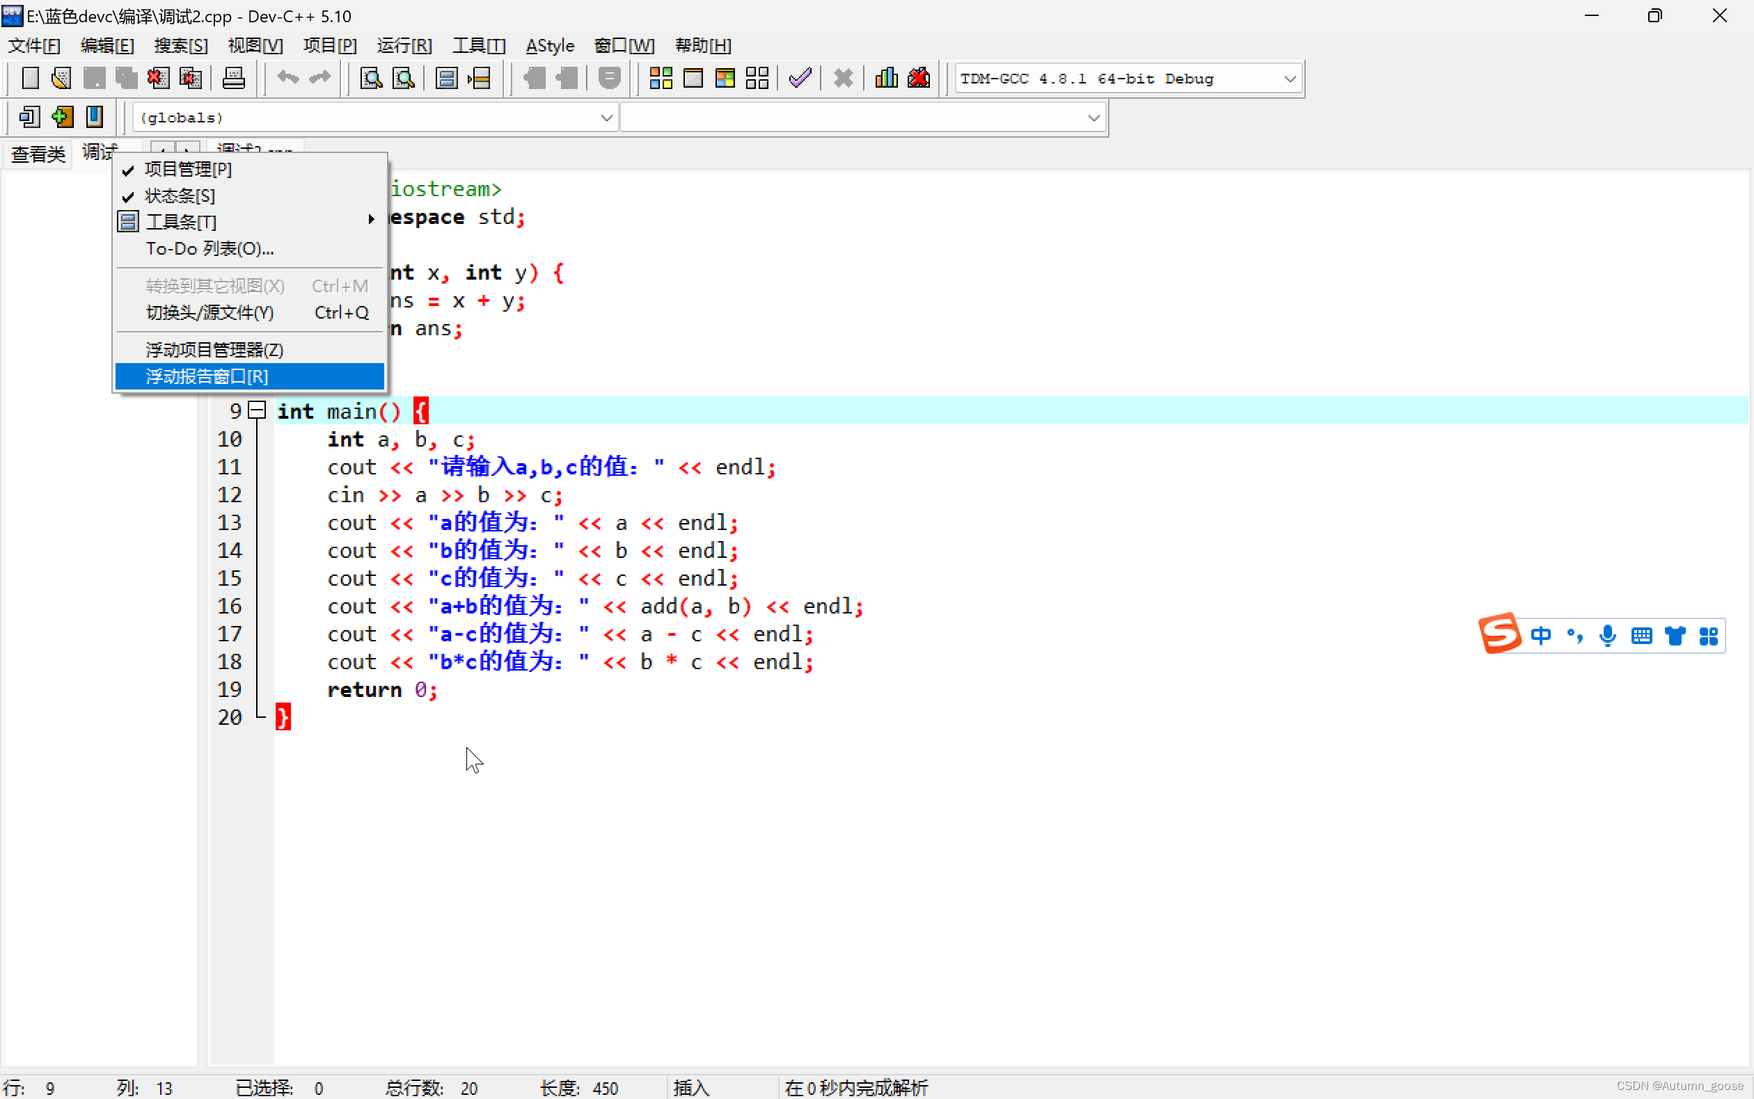Switch to the 查看类 side tab
This screenshot has width=1754, height=1099.
(38, 154)
